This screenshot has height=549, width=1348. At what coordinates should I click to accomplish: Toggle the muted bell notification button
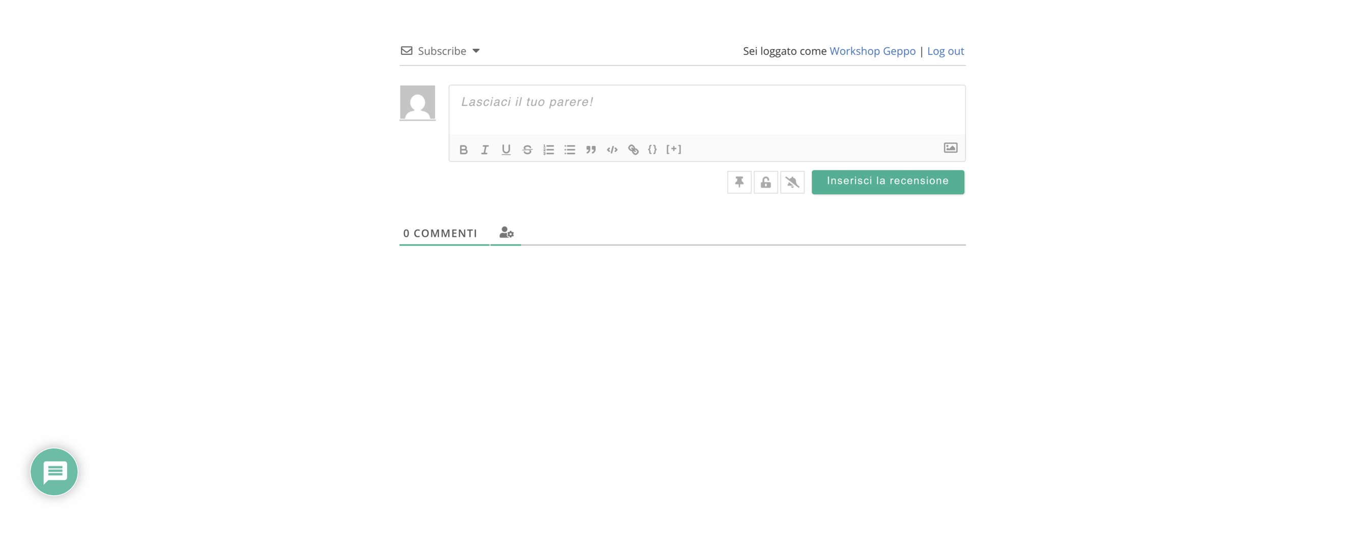point(792,182)
